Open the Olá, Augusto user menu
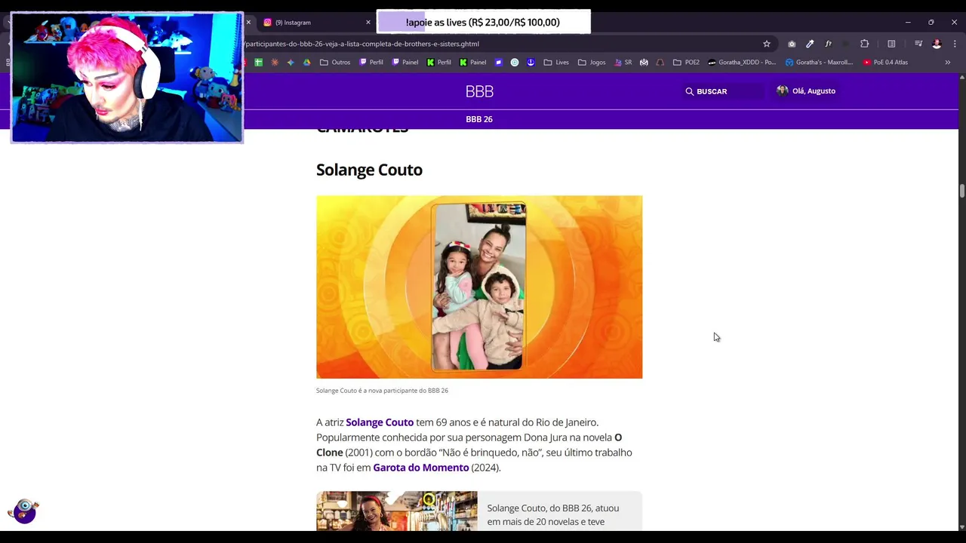This screenshot has height=543, width=966. pyautogui.click(x=805, y=91)
